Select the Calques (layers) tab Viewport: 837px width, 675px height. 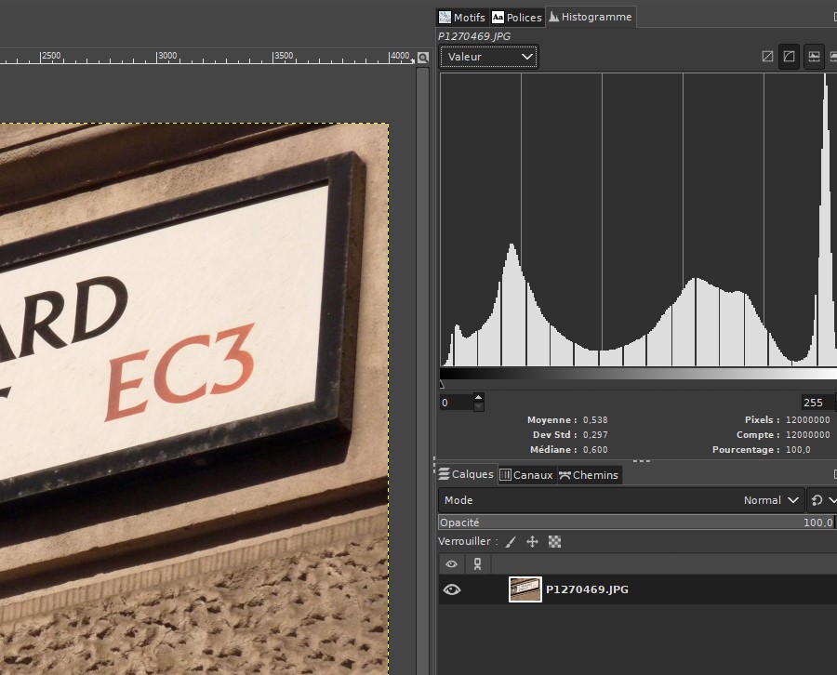467,475
